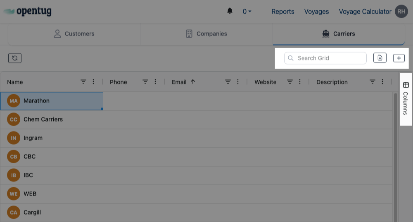Open the Email column three-dot menu

[x=238, y=82]
